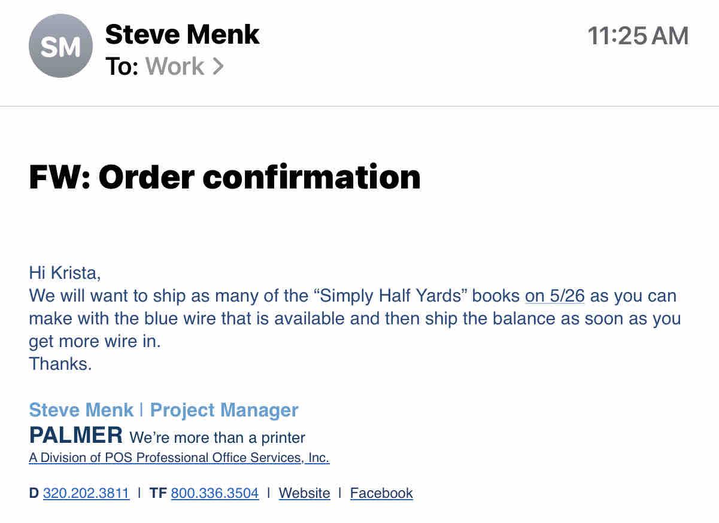
Task: Click the PALMER company name
Action: pos(76,434)
